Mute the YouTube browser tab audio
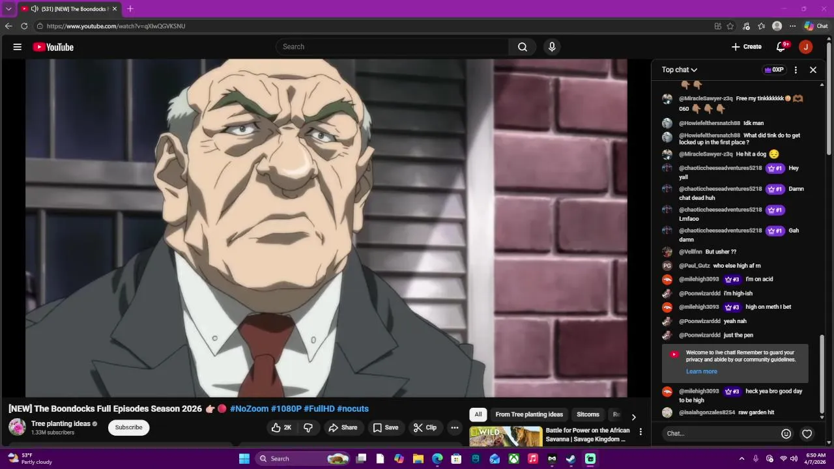The height and width of the screenshot is (469, 834). pos(35,8)
